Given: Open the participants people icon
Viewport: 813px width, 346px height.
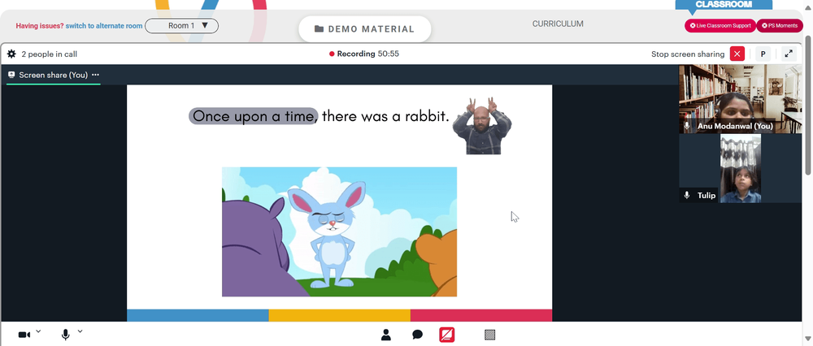Looking at the screenshot, I should [x=385, y=335].
